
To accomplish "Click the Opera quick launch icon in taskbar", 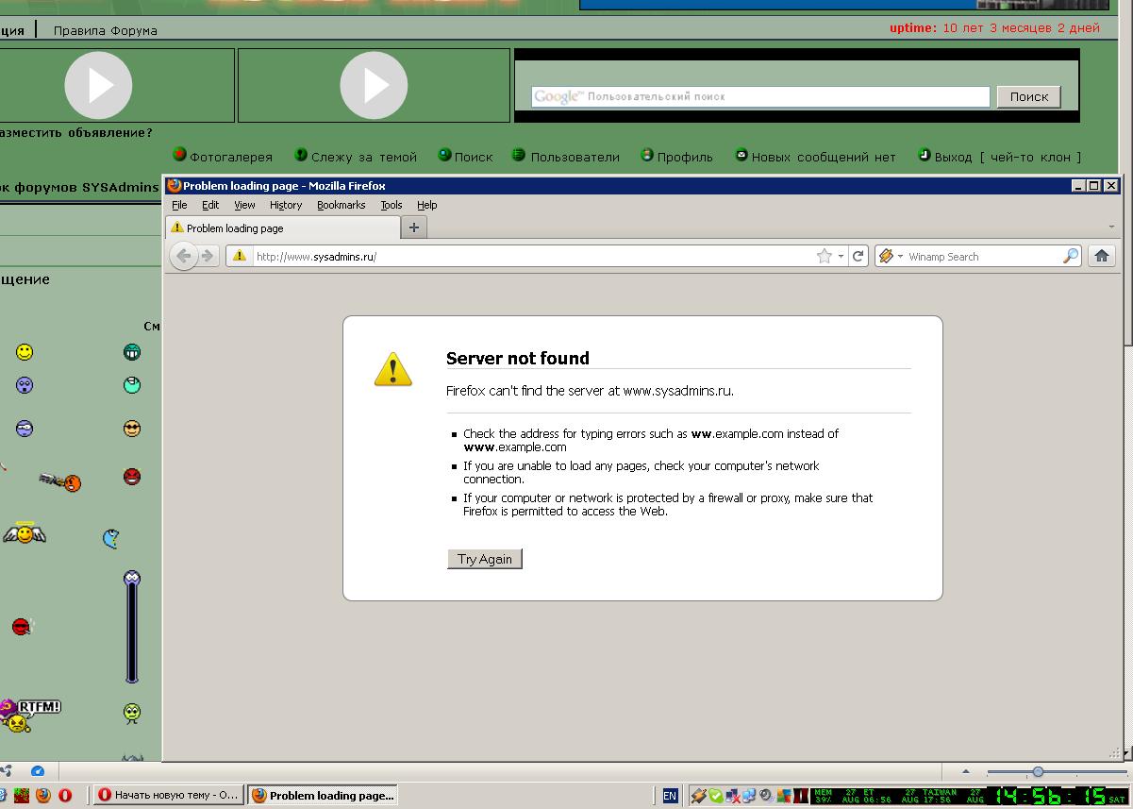I will point(65,795).
